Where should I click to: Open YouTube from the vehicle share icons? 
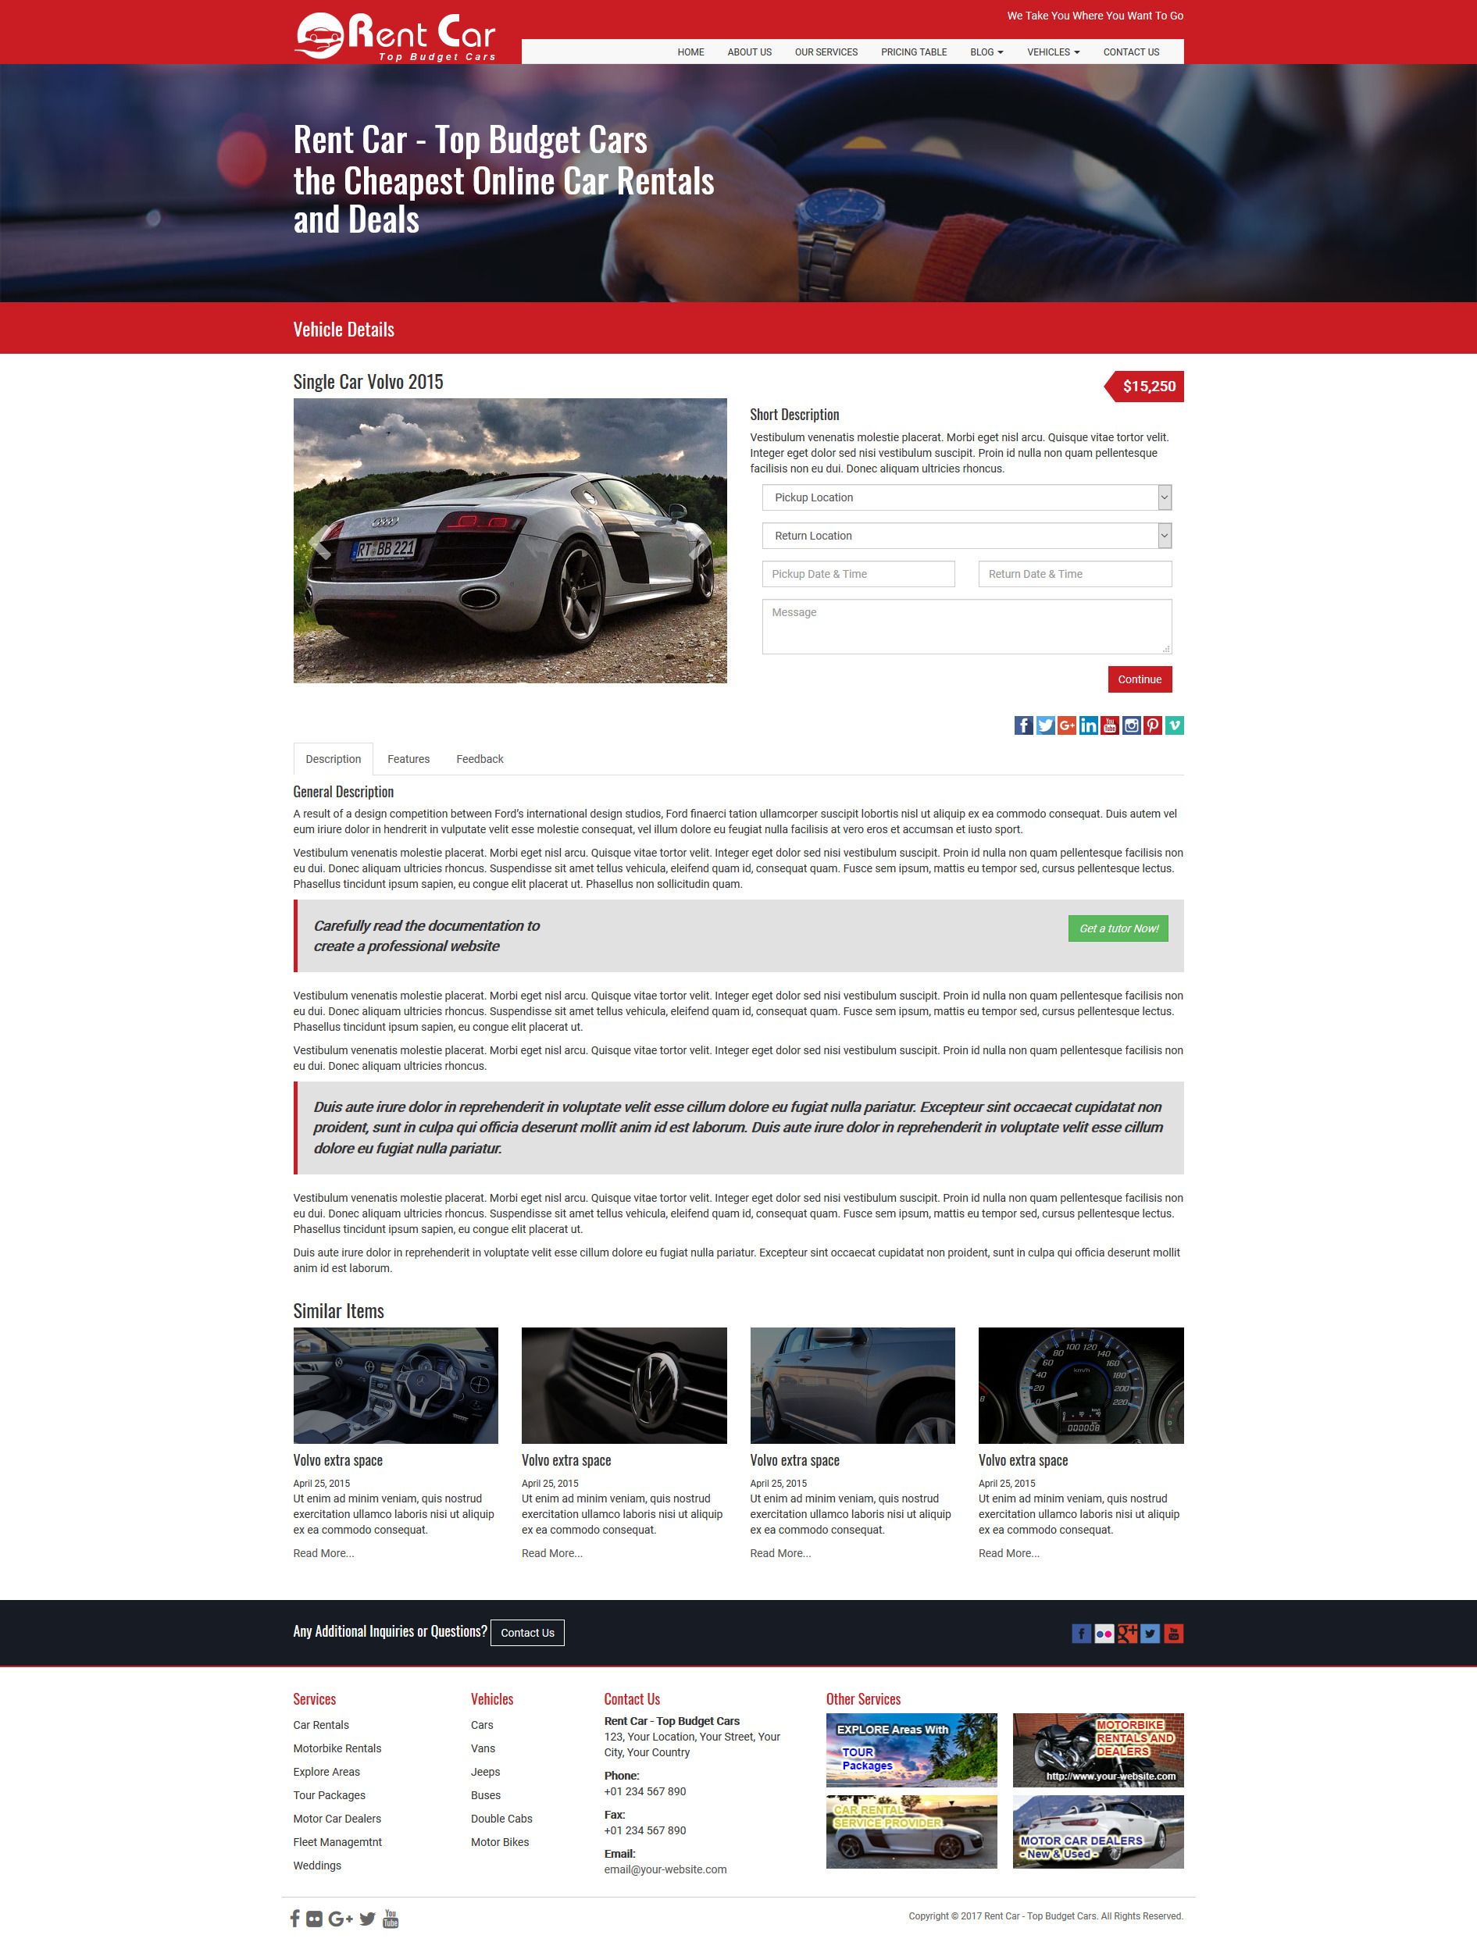(x=1109, y=725)
